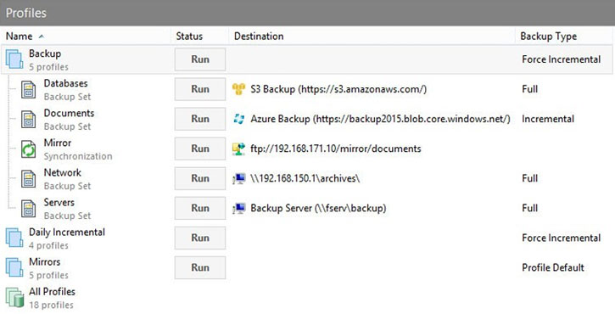Click the Full backup type for Servers
The height and width of the screenshot is (314, 615).
pos(529,209)
